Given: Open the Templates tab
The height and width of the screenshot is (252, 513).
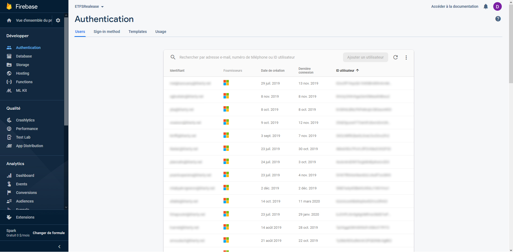Looking at the screenshot, I should coord(138,32).
